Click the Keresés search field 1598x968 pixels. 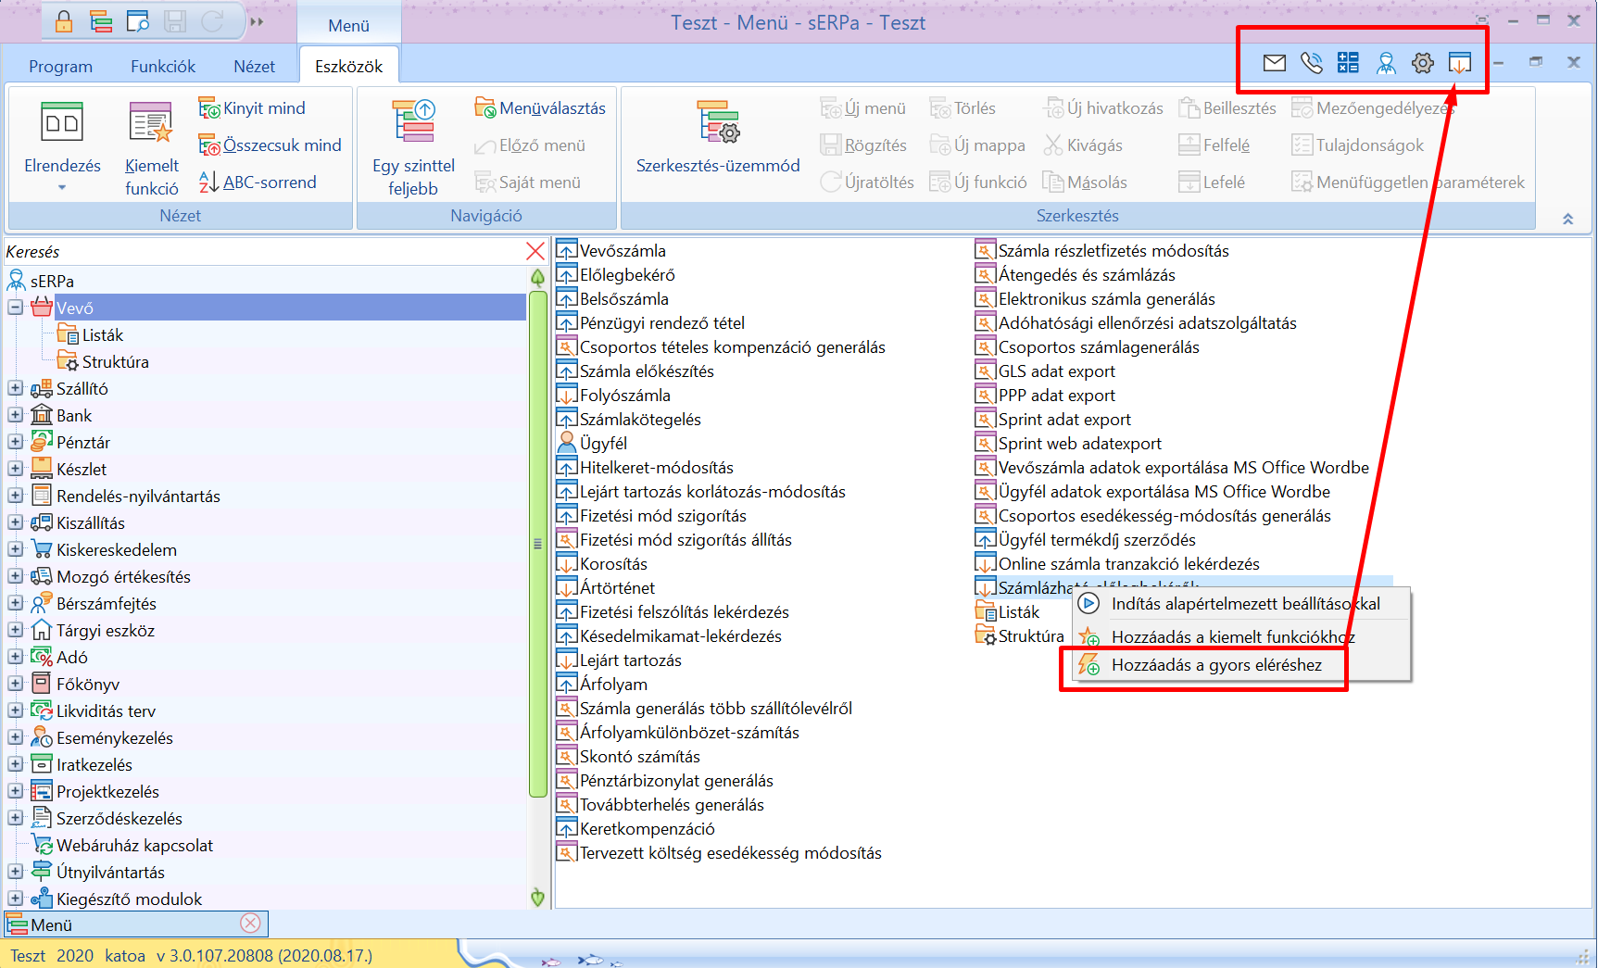click(x=263, y=251)
